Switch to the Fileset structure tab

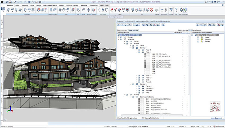(x=133, y=30)
